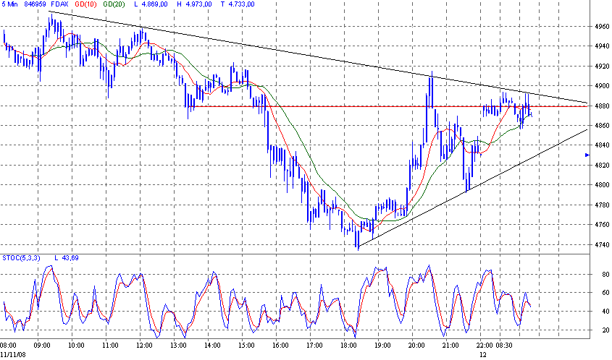
Task: Click the 20:00 time axis label
Action: tap(416, 346)
